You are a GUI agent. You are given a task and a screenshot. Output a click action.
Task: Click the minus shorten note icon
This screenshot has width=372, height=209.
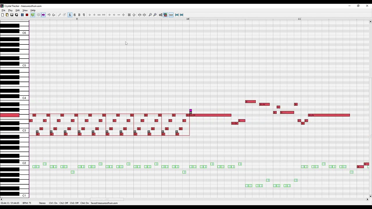coord(119,15)
